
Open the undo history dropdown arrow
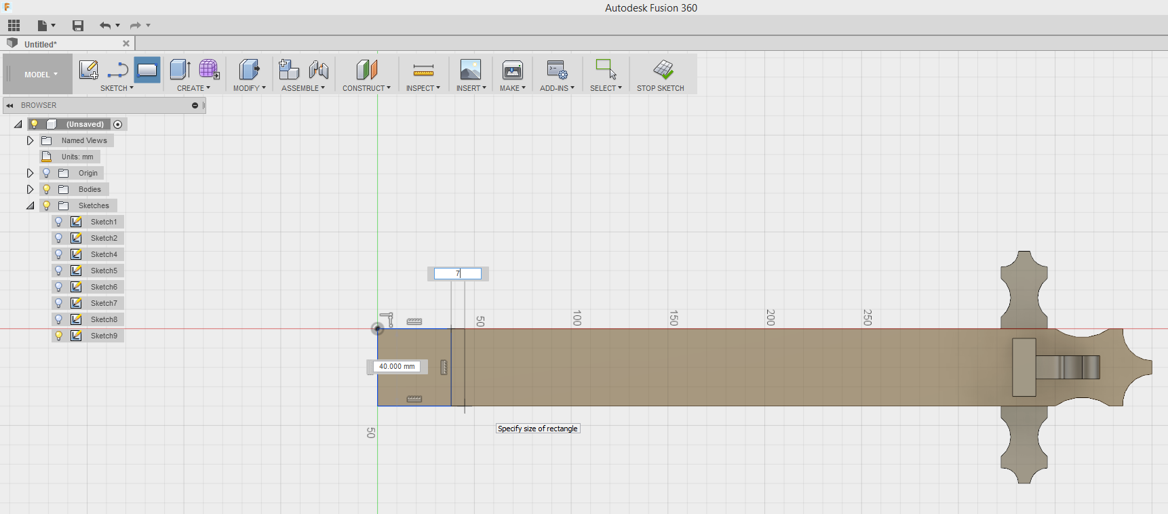[118, 26]
